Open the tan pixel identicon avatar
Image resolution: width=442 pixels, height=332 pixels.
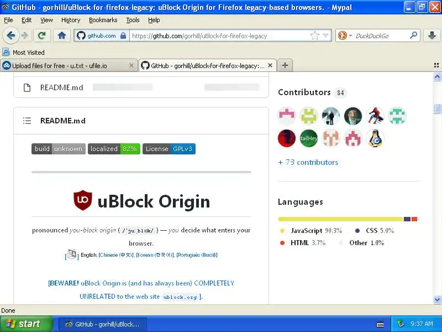[x=330, y=138]
